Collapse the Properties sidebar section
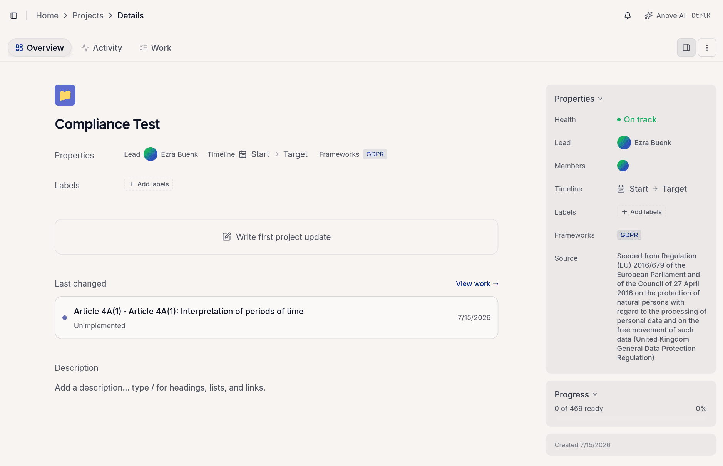This screenshot has width=723, height=466. point(578,99)
